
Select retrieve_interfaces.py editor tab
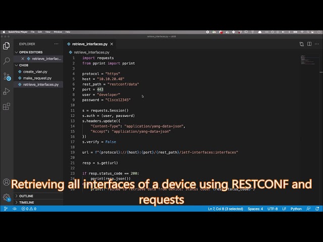pyautogui.click(x=90, y=44)
